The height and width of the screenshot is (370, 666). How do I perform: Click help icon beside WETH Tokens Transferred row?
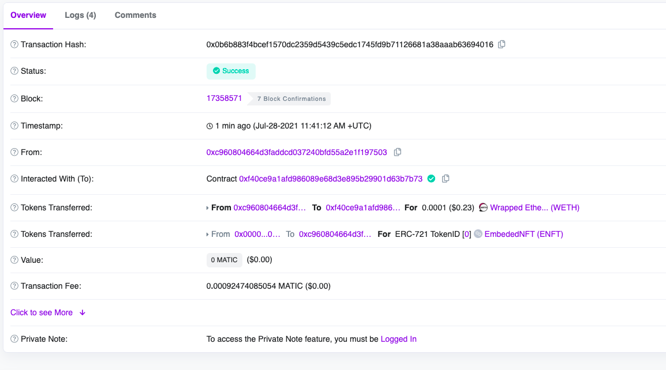[x=14, y=207]
